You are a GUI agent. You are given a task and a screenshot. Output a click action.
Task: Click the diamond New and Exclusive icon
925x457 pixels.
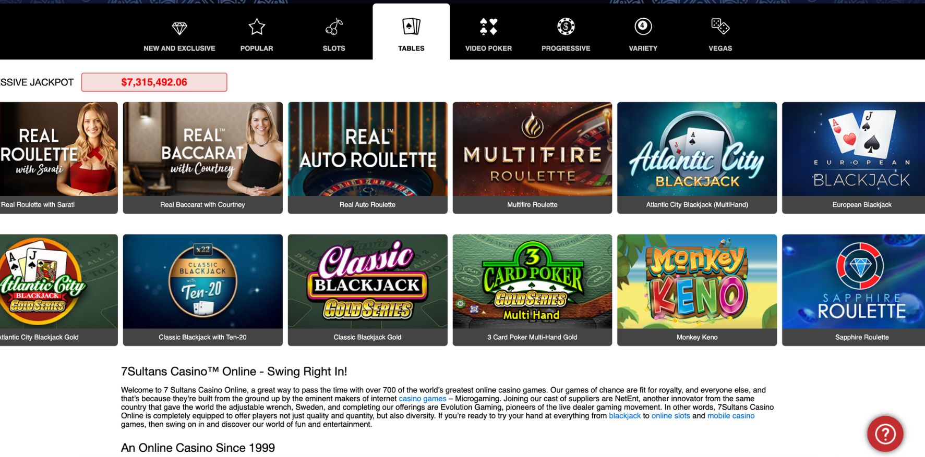coord(179,28)
